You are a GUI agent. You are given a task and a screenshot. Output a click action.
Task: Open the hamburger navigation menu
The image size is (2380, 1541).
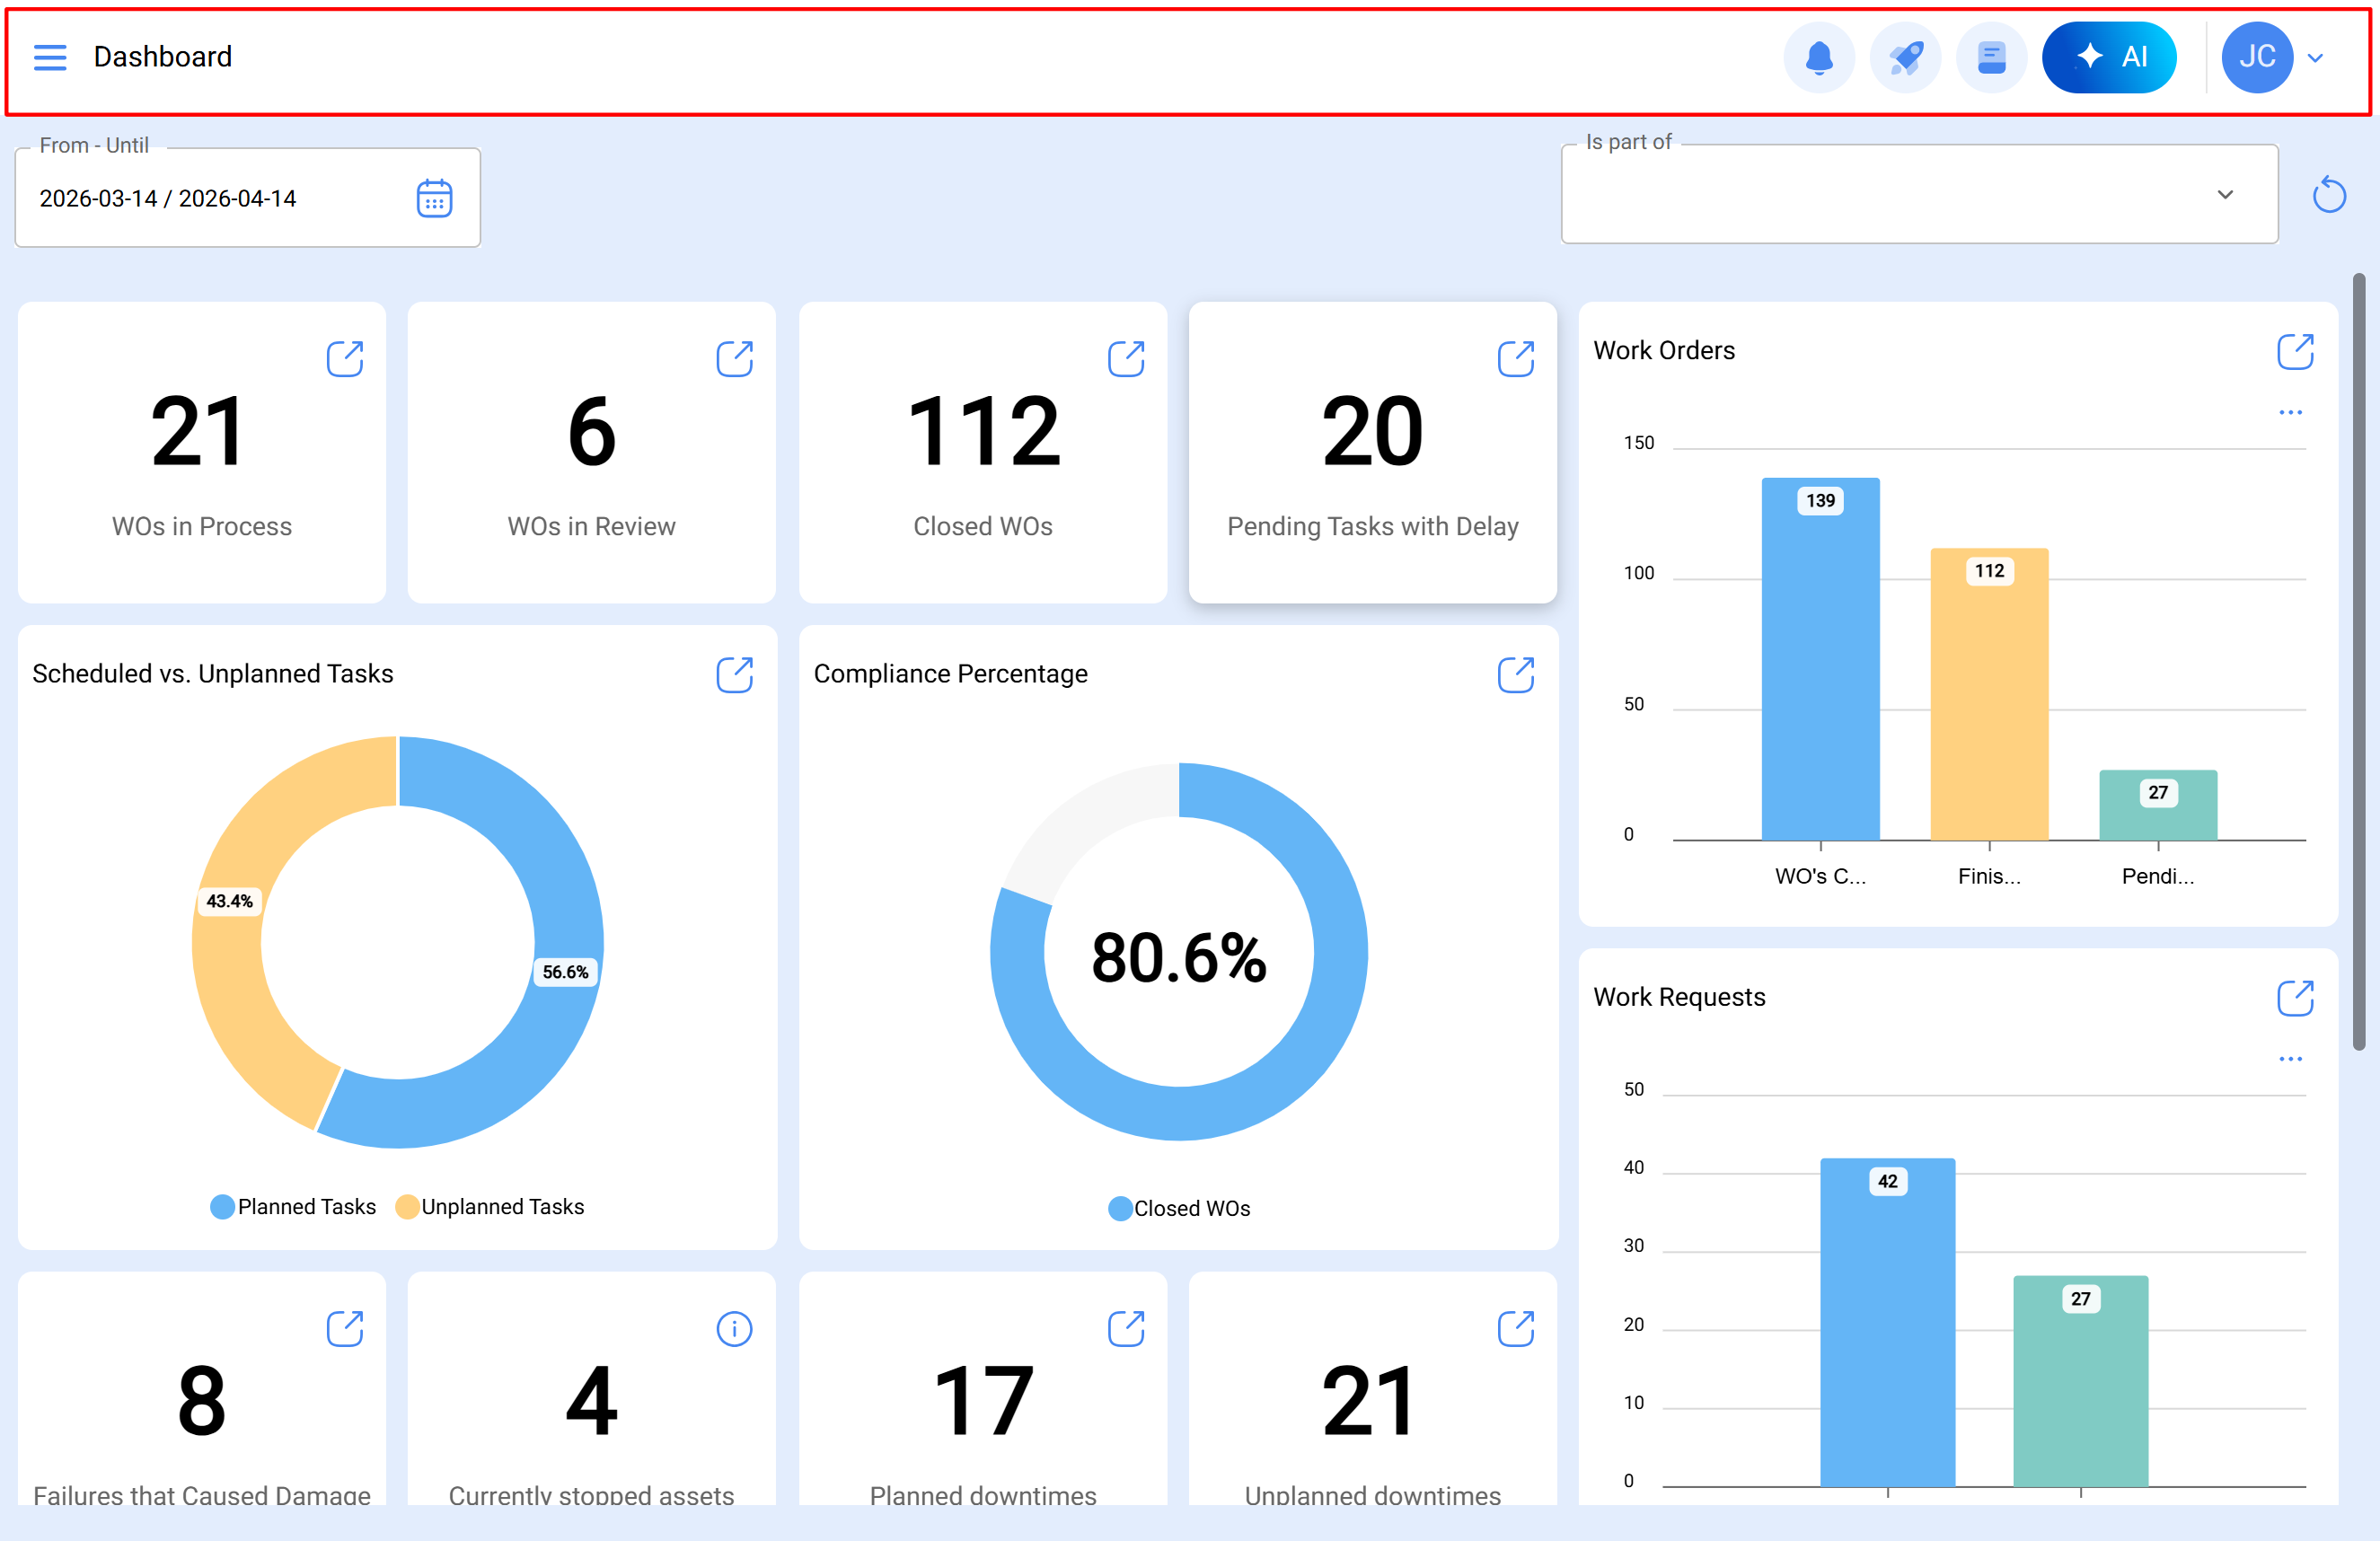click(x=50, y=57)
